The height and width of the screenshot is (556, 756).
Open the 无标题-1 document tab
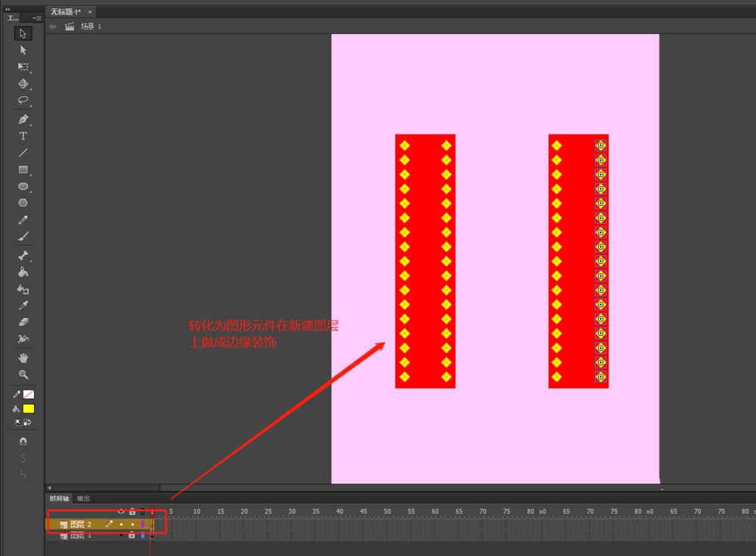(65, 12)
